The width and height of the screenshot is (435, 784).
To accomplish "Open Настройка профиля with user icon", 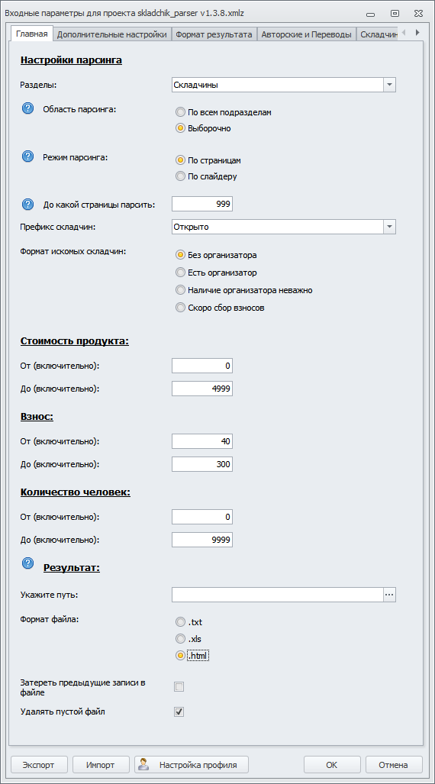I will [192, 764].
